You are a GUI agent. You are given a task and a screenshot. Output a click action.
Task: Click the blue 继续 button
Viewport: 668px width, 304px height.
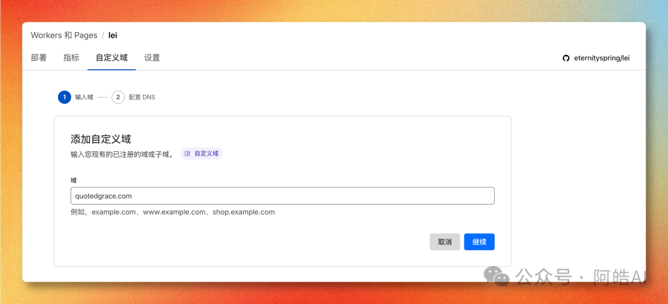tap(479, 242)
